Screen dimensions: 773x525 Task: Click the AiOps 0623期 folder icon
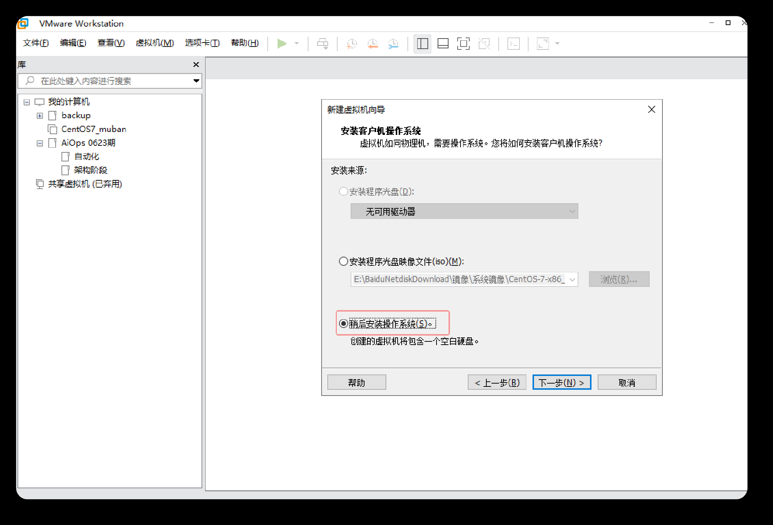(52, 143)
